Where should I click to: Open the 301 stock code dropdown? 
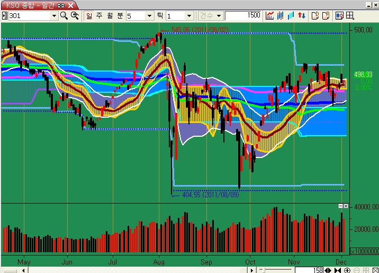click(53, 16)
